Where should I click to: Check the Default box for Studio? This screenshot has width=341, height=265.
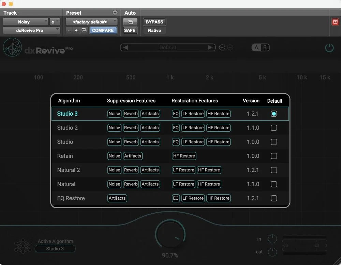[273, 142]
